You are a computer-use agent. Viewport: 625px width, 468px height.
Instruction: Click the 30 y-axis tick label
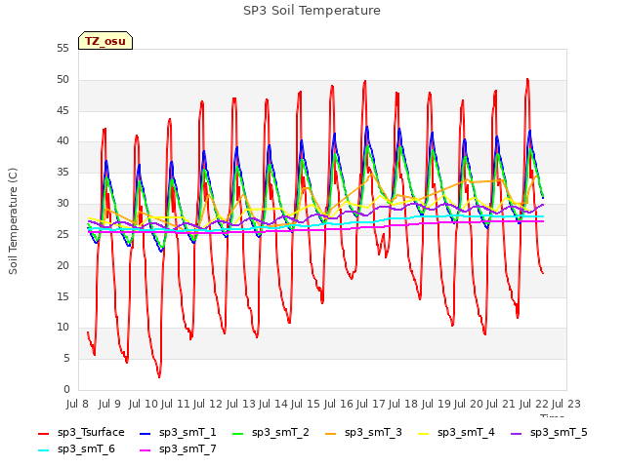(x=62, y=204)
